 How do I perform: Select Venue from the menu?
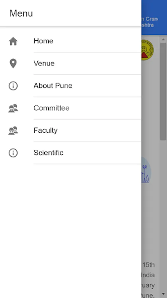pyautogui.click(x=71, y=63)
